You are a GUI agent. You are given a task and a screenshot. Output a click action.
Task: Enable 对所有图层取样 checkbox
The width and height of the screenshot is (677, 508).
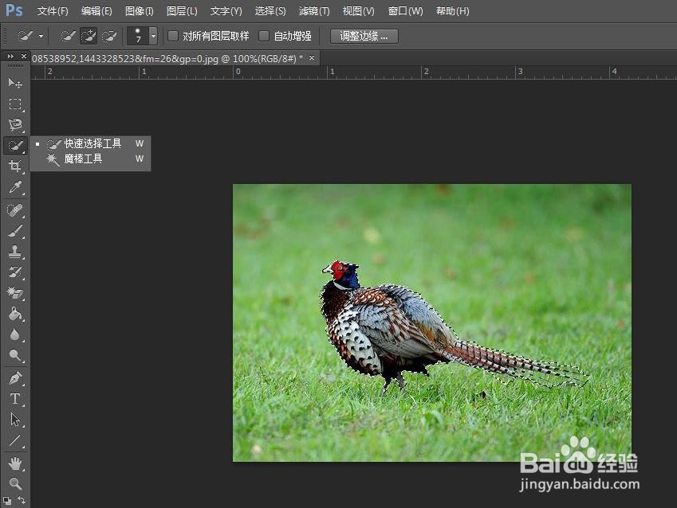coord(173,36)
